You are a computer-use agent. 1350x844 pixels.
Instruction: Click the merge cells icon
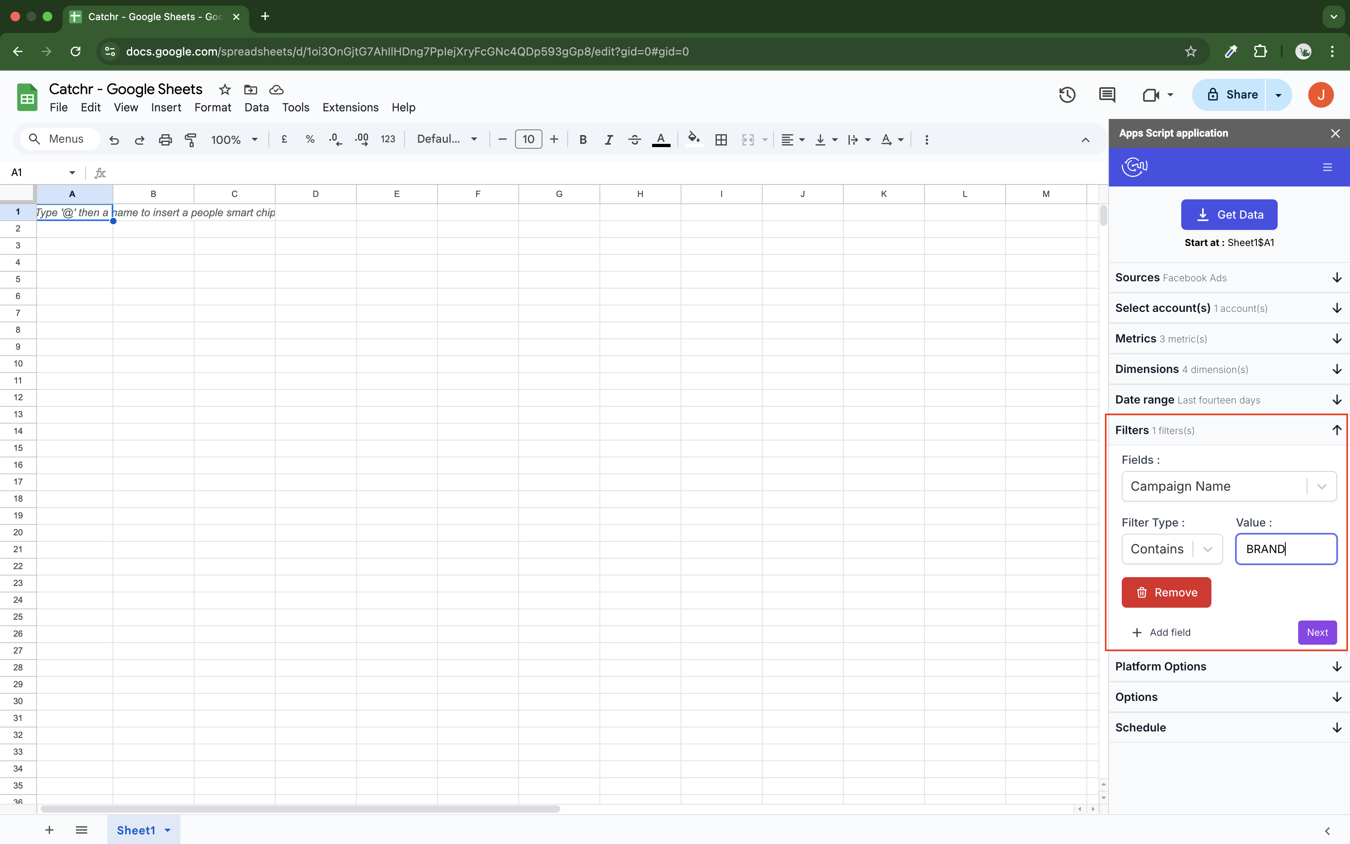coord(748,139)
